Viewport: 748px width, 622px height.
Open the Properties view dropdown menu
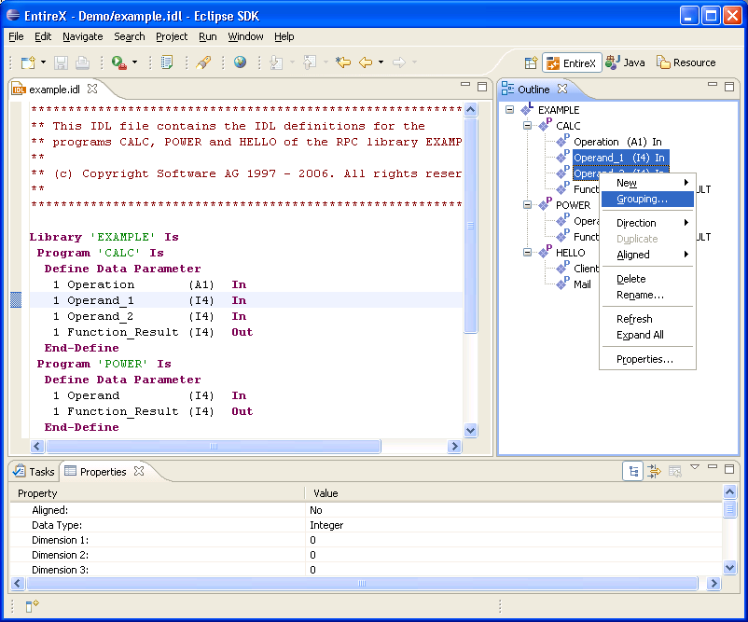click(x=695, y=467)
